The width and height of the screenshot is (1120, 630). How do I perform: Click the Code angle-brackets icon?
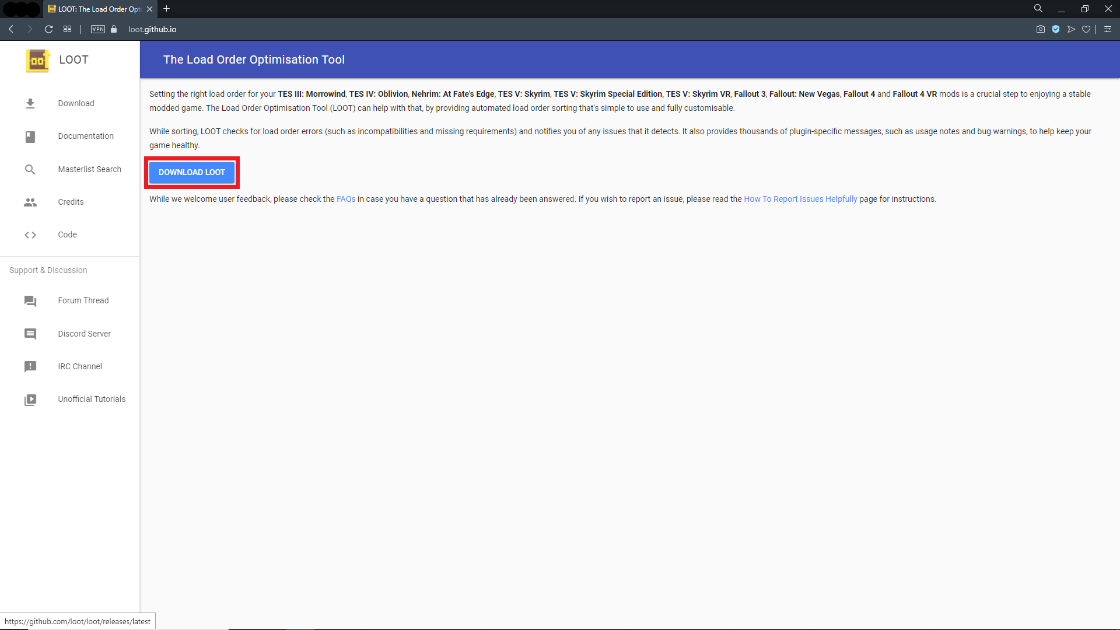(30, 235)
